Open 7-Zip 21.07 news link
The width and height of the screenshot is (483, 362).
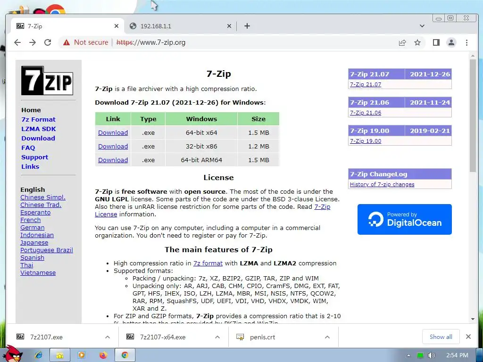pyautogui.click(x=366, y=84)
